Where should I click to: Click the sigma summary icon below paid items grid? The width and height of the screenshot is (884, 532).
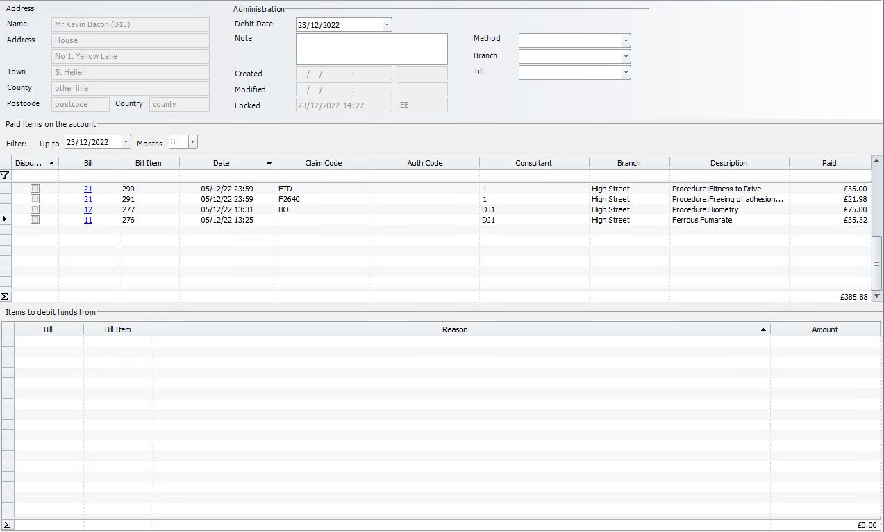coord(6,296)
